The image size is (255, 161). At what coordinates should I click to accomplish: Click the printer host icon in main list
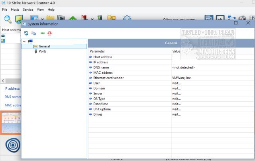[x=3, y=36]
